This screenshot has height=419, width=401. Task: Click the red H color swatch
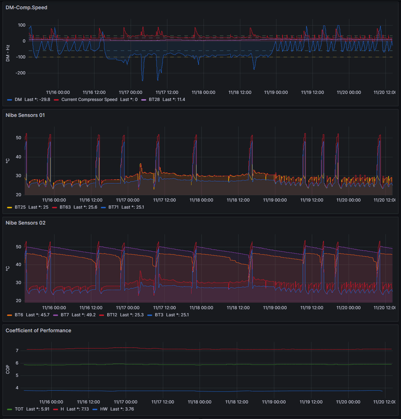(55, 410)
